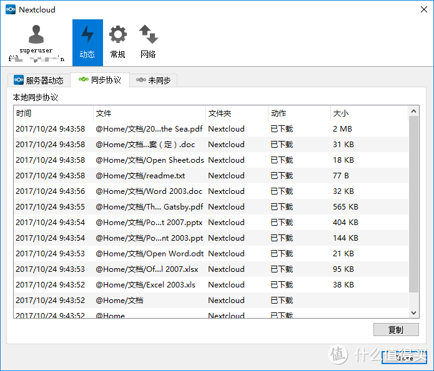Select the Open Word.odt row
This screenshot has height=371, width=434.
click(211, 254)
